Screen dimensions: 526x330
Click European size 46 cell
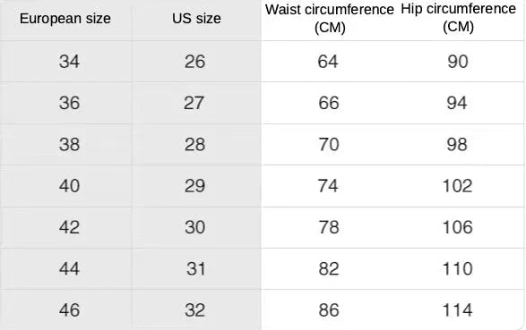tap(69, 310)
